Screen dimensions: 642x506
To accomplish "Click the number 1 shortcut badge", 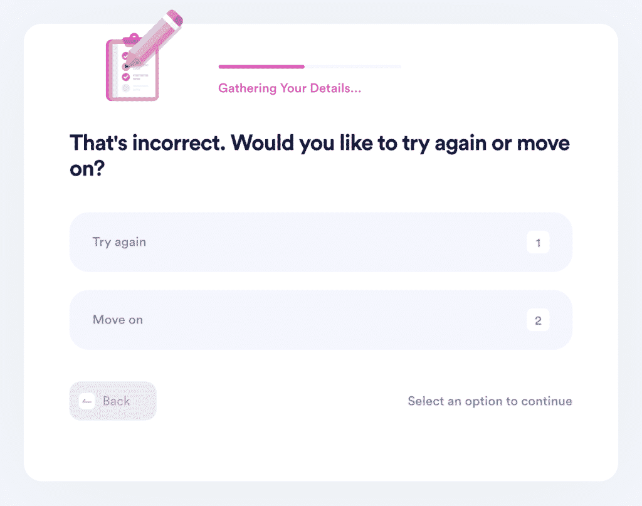I will tap(538, 243).
